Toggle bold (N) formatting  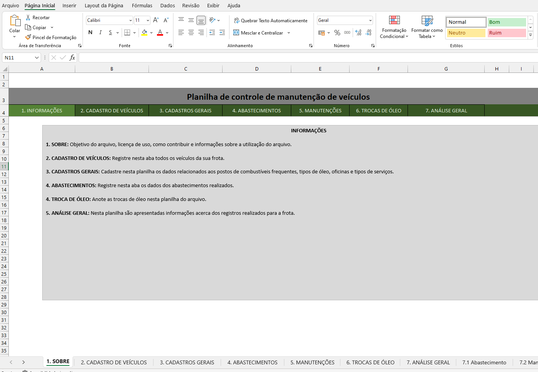point(91,33)
